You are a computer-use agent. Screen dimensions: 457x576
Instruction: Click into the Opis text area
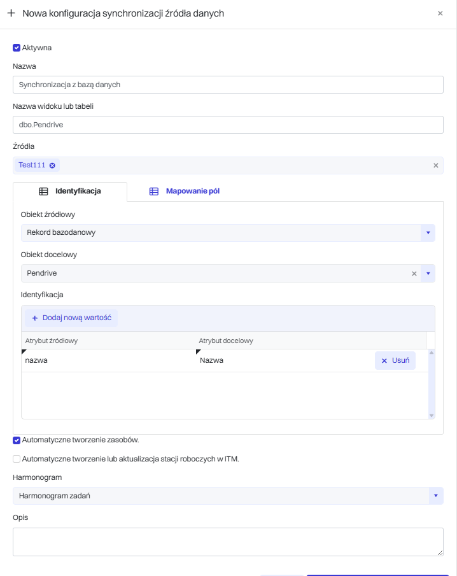point(228,542)
